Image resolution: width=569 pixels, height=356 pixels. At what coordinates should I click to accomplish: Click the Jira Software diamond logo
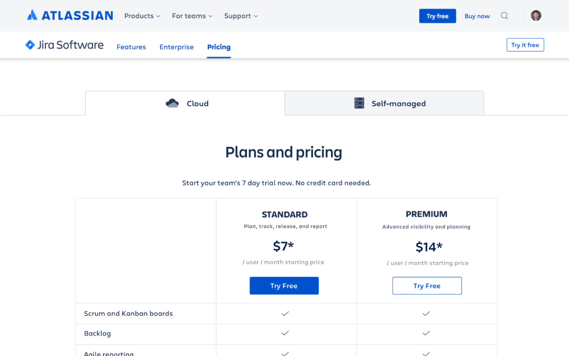tap(30, 45)
